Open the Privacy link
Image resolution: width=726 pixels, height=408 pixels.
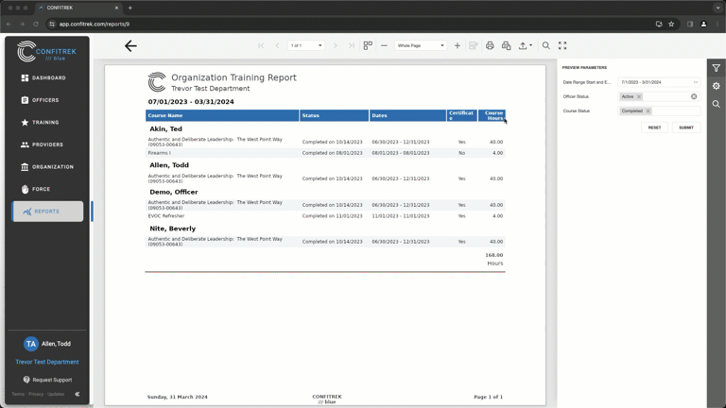tap(36, 394)
